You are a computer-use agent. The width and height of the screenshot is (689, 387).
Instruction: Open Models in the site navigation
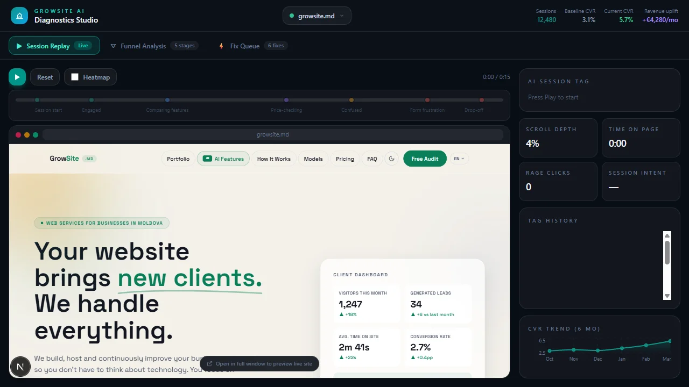click(313, 159)
